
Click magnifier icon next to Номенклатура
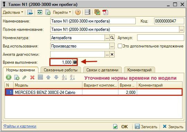click(112, 38)
